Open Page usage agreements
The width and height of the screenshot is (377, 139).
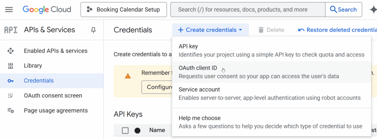52,110
